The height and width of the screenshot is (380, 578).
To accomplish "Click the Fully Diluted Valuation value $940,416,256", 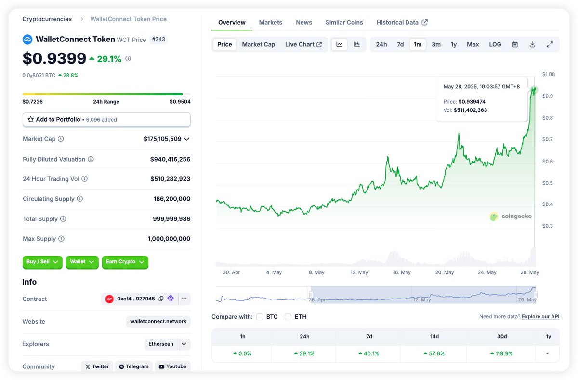I will [170, 159].
